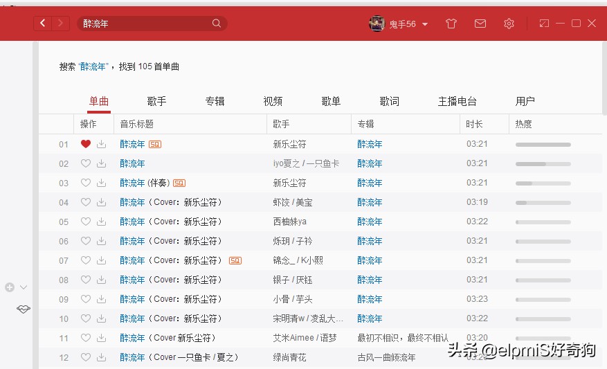Image resolution: width=607 pixels, height=369 pixels.
Task: Open the 用户 tab
Action: point(525,102)
